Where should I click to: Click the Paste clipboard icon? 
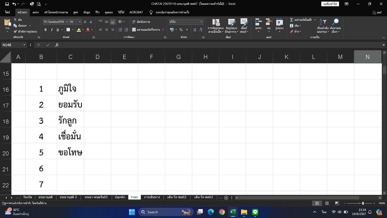click(7, 22)
